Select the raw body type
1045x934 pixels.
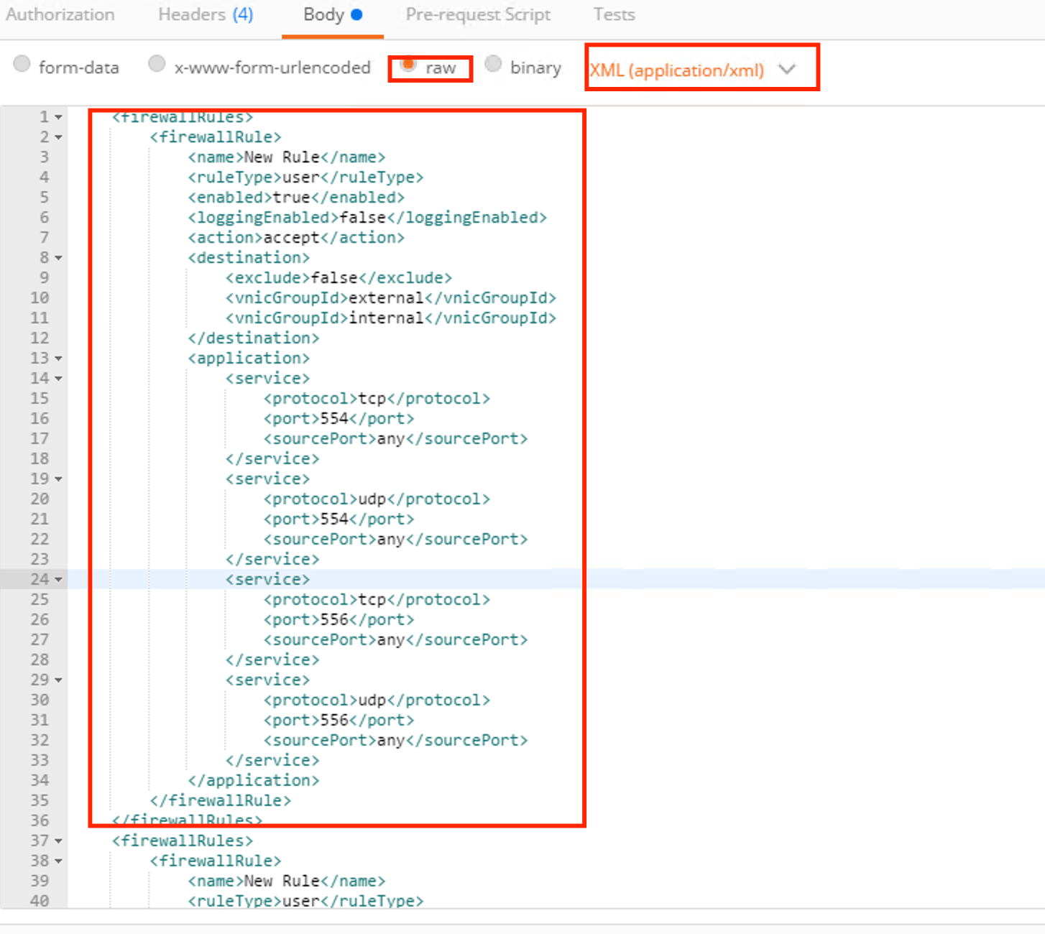pyautogui.click(x=408, y=65)
